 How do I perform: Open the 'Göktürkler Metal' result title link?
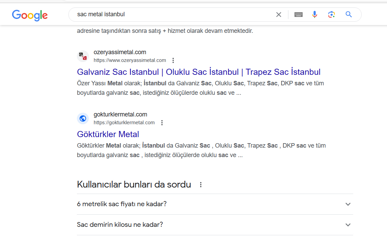pyautogui.click(x=108, y=134)
